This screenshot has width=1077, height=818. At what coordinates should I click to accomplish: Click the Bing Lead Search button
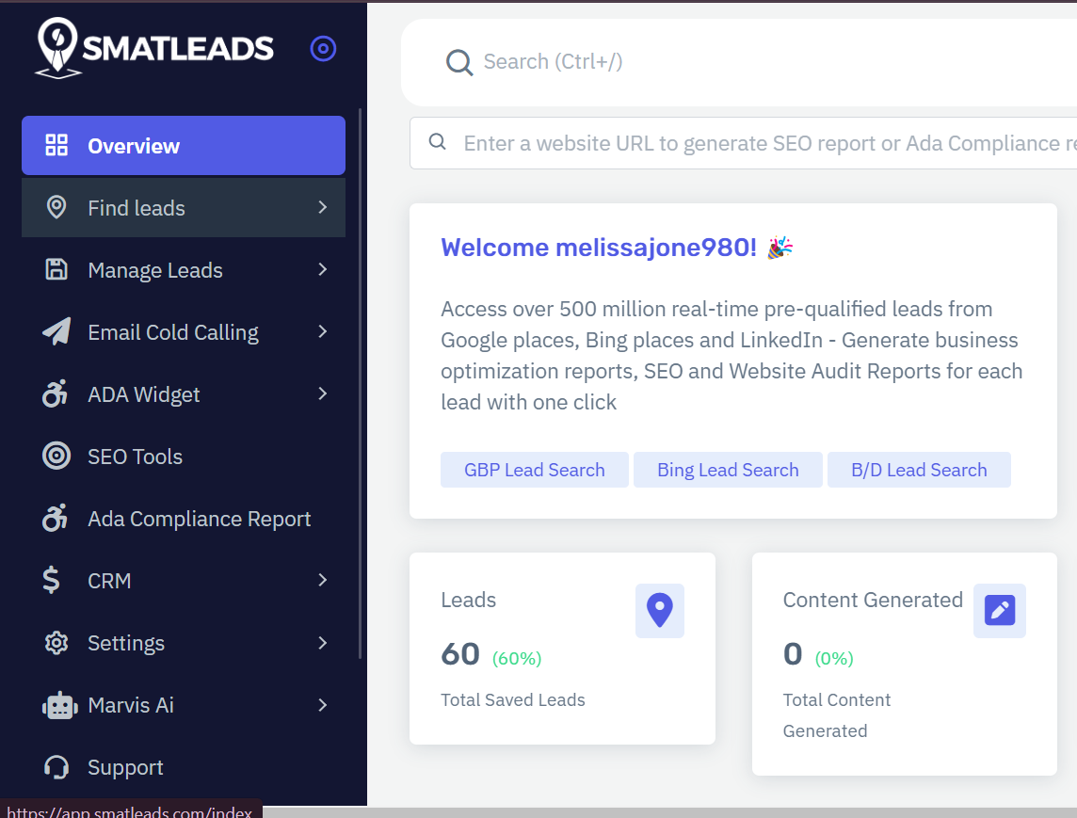(x=728, y=470)
